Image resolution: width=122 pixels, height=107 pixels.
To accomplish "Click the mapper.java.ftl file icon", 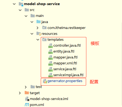I will tap(50, 57).
